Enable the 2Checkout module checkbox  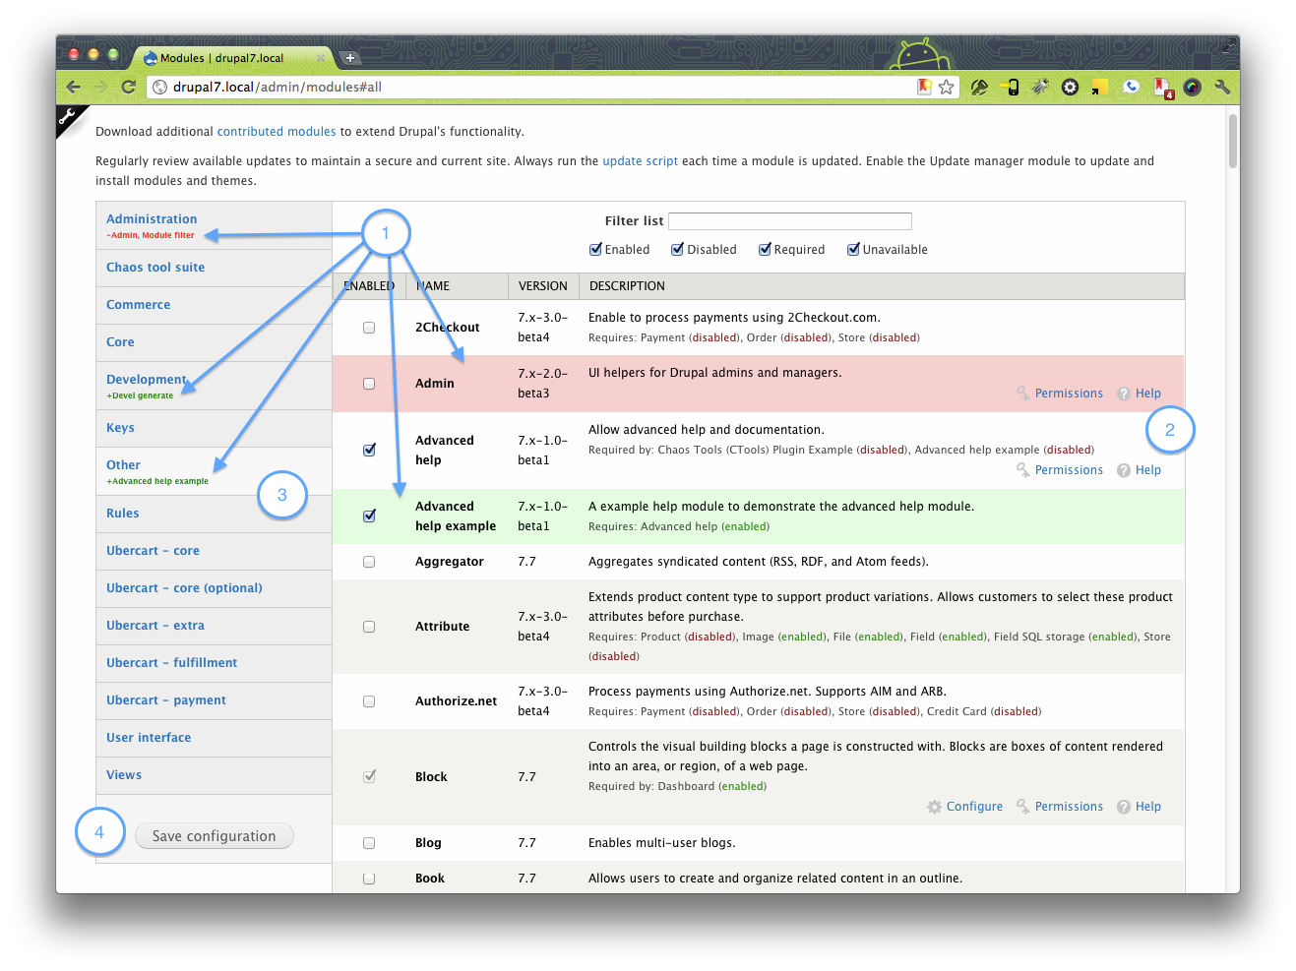point(369,328)
